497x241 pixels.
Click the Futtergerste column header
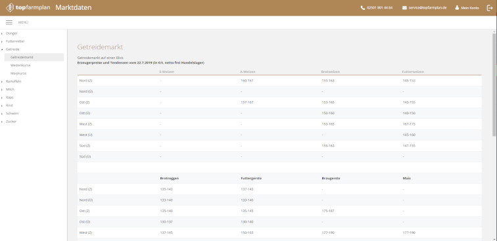251,179
